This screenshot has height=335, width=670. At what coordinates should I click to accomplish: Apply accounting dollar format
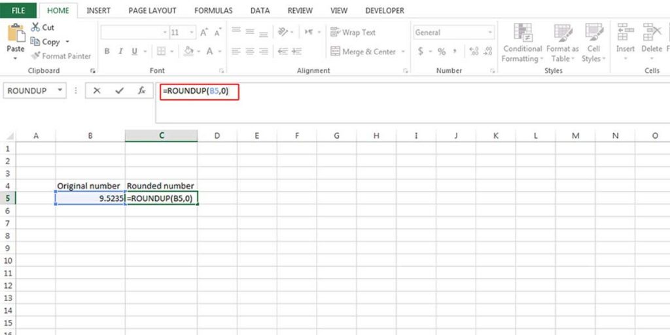click(x=421, y=51)
